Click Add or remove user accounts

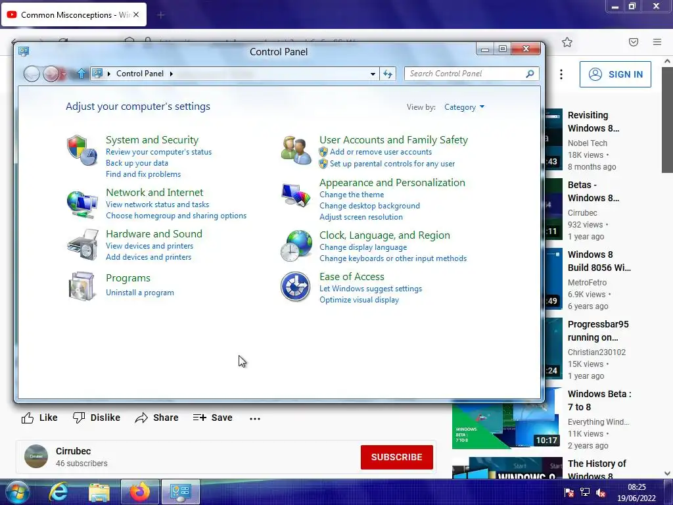(381, 152)
